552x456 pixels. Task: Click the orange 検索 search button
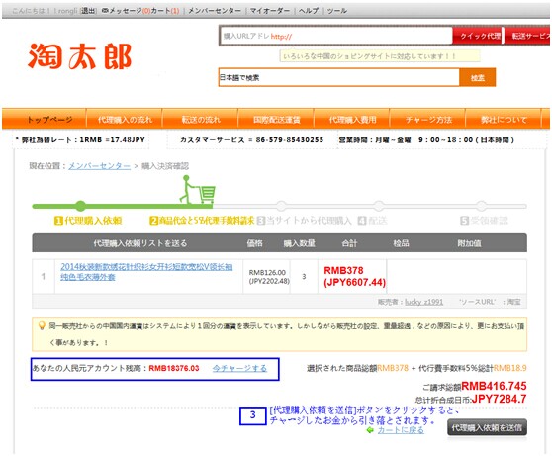478,78
